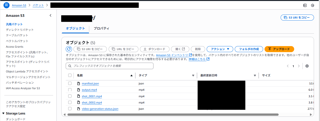This screenshot has height=121, width=320.
Task: Select all objects with header checkbox
Action: 70,75
